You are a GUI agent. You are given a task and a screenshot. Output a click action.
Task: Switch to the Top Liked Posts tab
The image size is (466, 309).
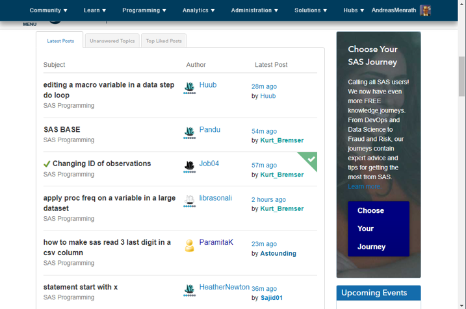point(164,41)
